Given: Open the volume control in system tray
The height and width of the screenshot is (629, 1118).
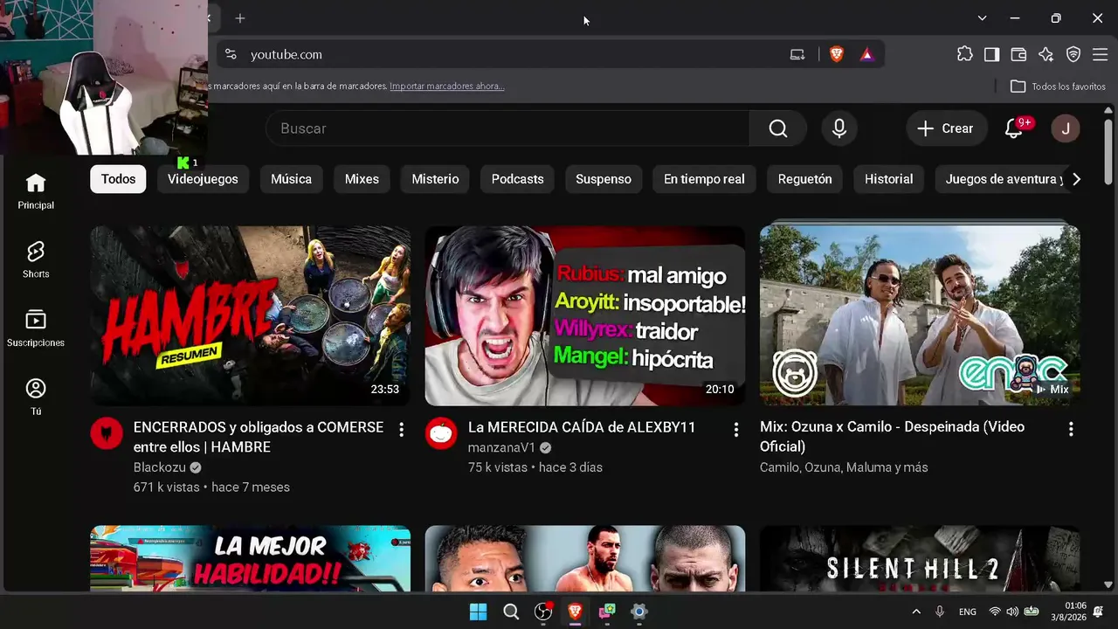Looking at the screenshot, I should (x=1012, y=612).
